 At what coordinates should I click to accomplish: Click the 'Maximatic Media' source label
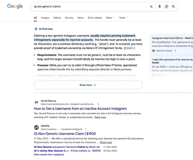[x=164, y=51]
